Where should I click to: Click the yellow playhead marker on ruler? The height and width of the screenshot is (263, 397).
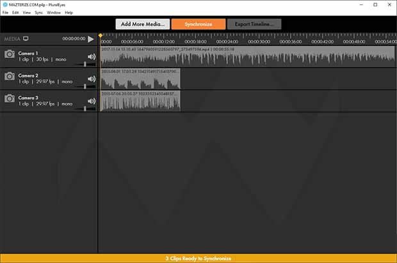[x=101, y=36]
